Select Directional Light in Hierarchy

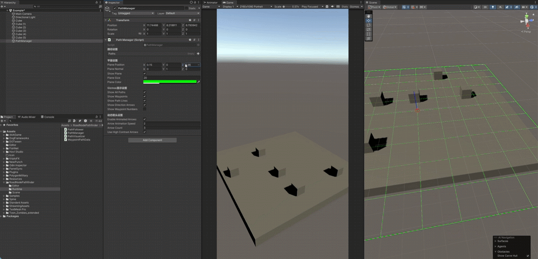point(25,17)
